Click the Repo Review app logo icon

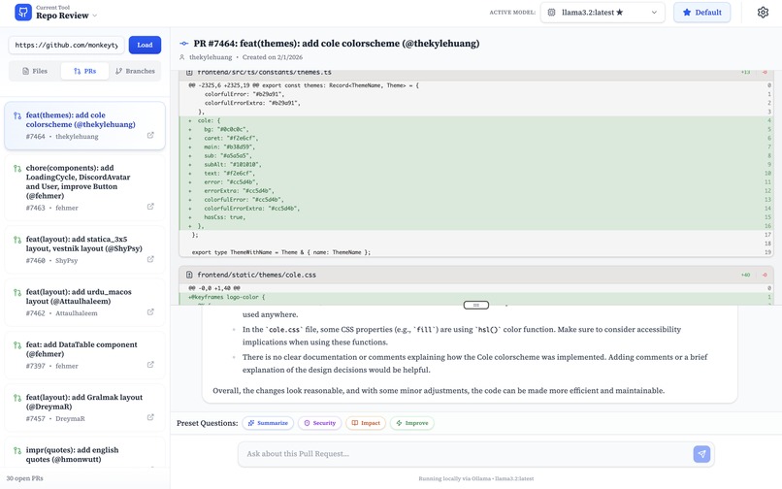23,12
